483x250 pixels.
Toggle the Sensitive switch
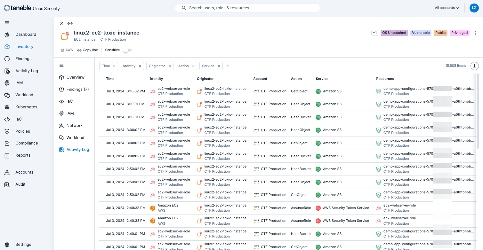pos(127,50)
